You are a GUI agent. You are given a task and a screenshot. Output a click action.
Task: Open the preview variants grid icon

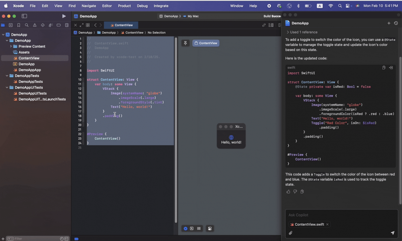(199, 228)
